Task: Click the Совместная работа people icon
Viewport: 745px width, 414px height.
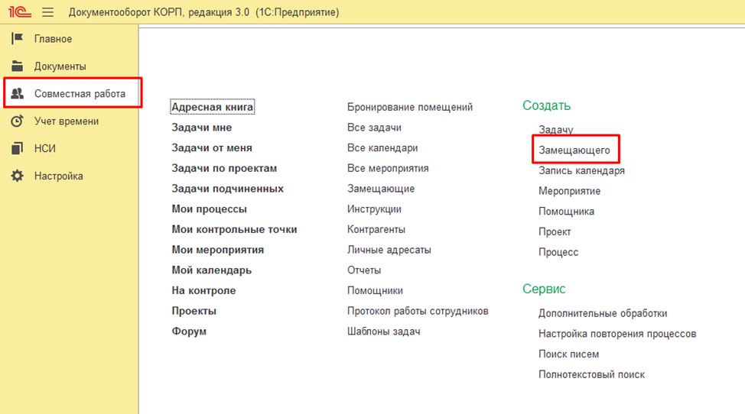Action: pyautogui.click(x=17, y=93)
